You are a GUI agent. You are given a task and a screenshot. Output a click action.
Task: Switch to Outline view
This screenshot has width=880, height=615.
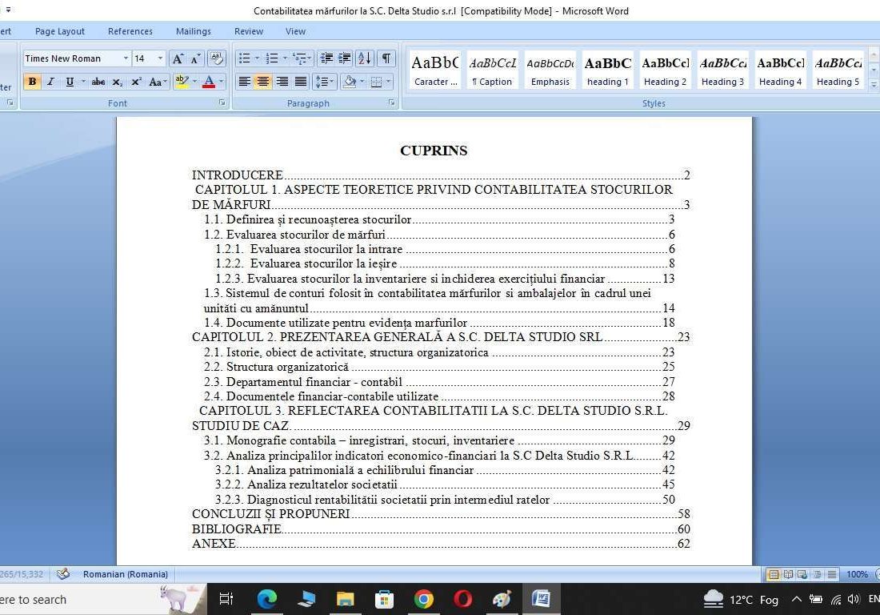point(817,574)
